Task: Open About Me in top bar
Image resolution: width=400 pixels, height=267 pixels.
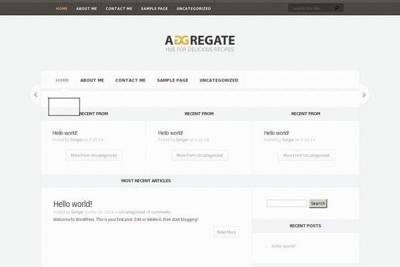Action: (x=87, y=9)
